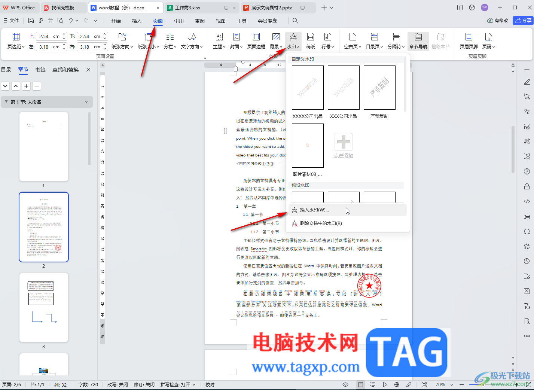The width and height of the screenshot is (534, 390).
Task: Toggle 拼写检查 in status bar
Action: coord(178,384)
